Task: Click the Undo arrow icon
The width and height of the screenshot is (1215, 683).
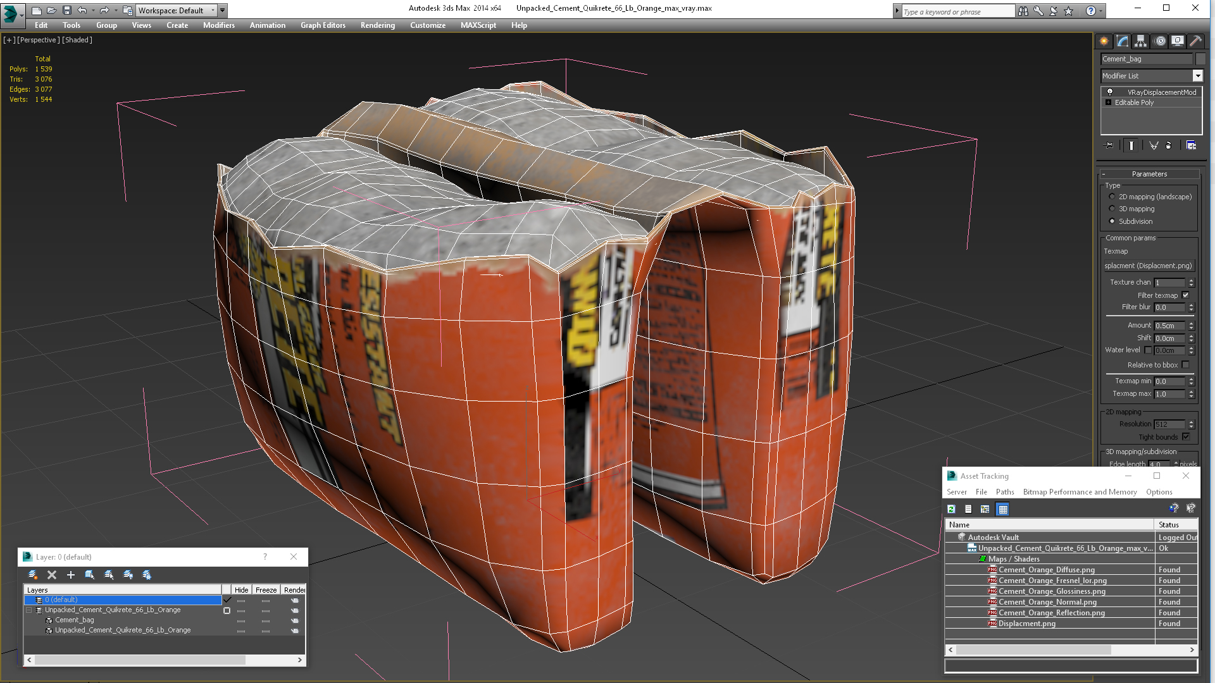Action: coord(82,10)
